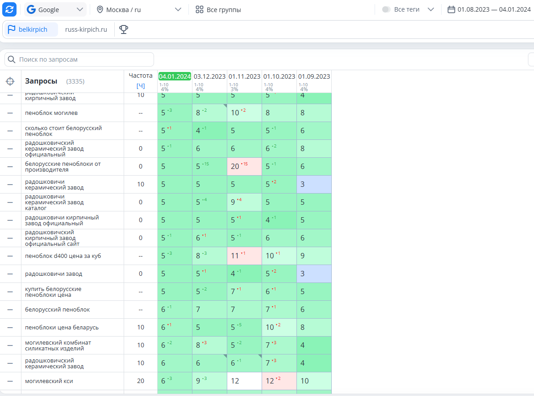Select the 04.01.2024 date column header
Image resolution: width=534 pixels, height=396 pixels.
click(175, 76)
